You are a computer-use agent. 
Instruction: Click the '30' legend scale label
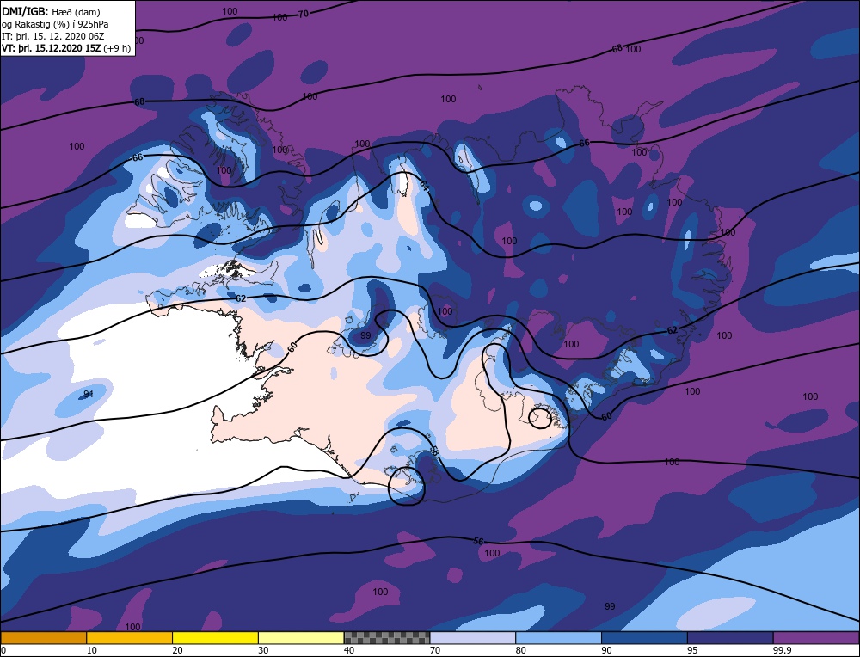pos(263,650)
